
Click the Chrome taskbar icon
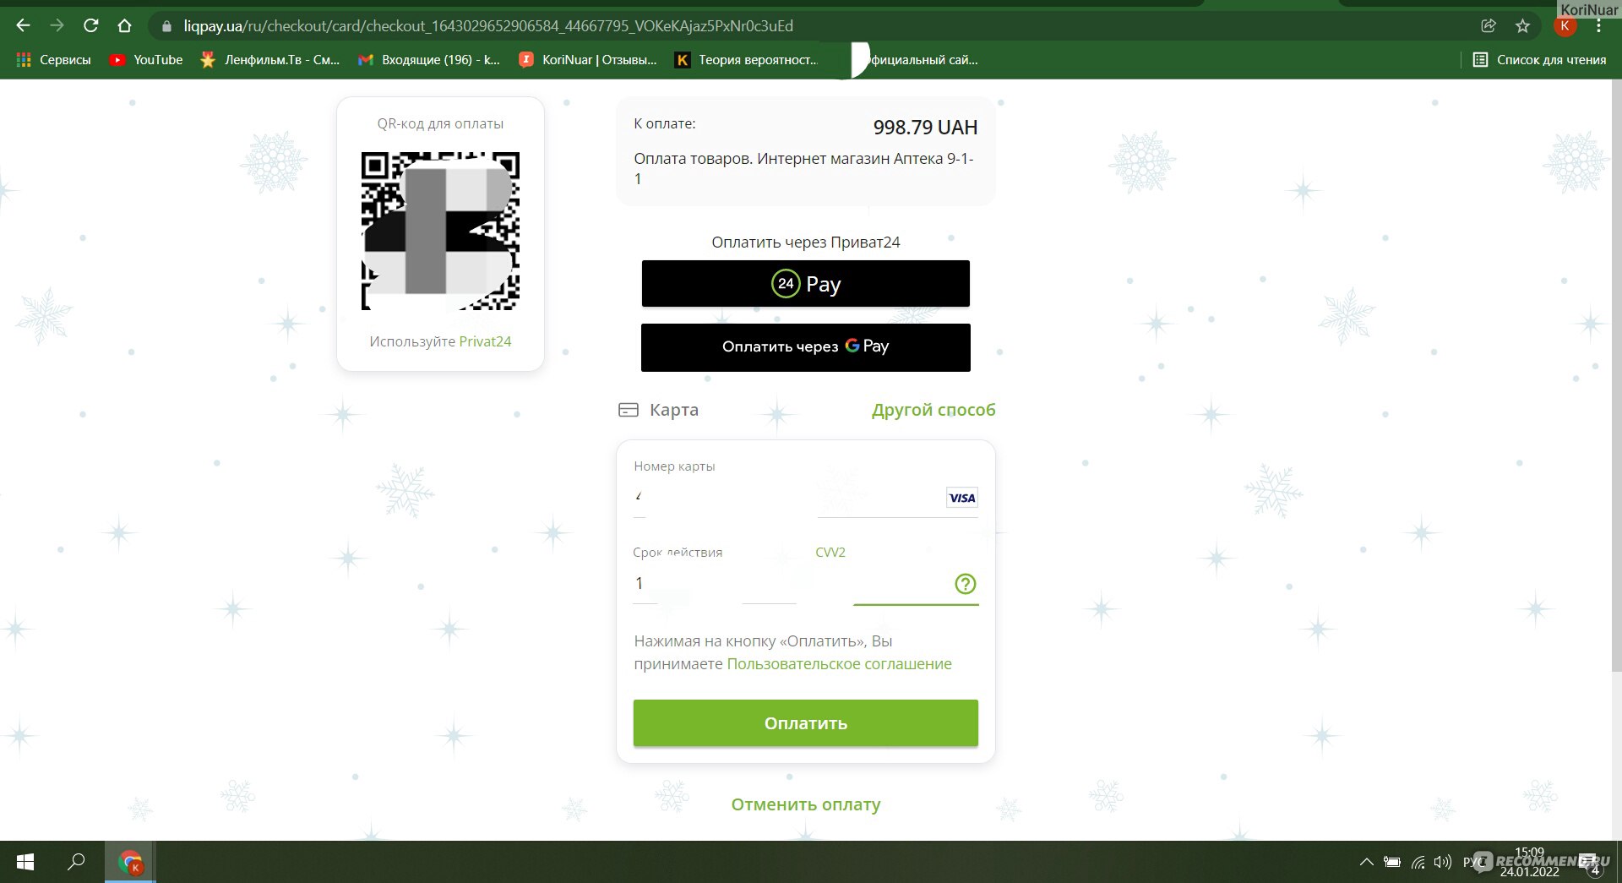pyautogui.click(x=130, y=862)
